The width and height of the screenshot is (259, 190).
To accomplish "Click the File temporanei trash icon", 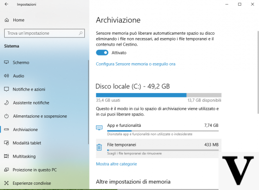I will pos(100,147).
